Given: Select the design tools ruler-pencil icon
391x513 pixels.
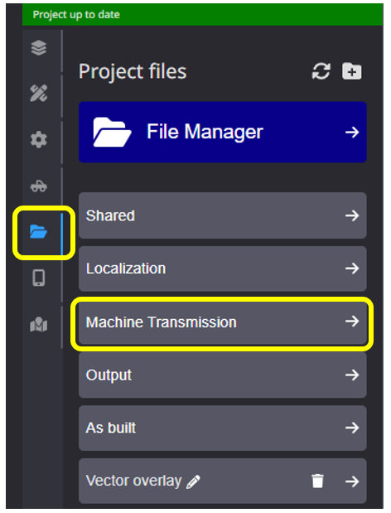Looking at the screenshot, I should tap(39, 94).
